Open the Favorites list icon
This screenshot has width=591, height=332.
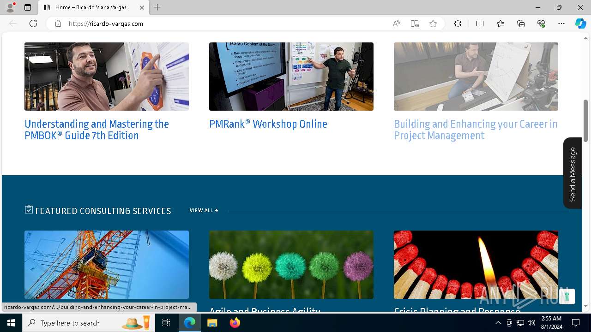coord(501,24)
